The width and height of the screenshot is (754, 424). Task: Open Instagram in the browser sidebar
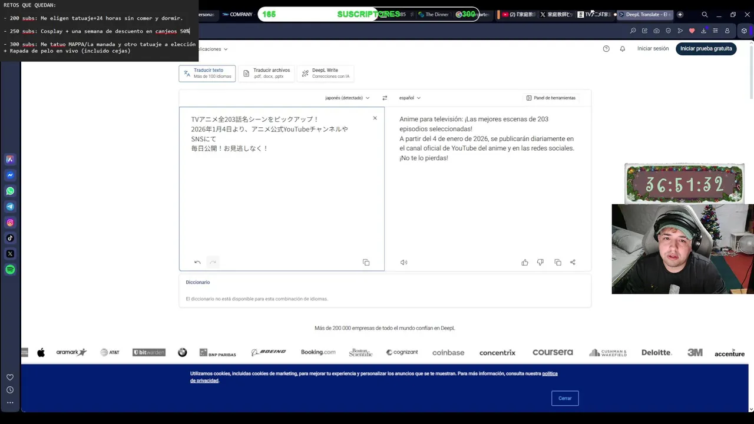(x=10, y=223)
